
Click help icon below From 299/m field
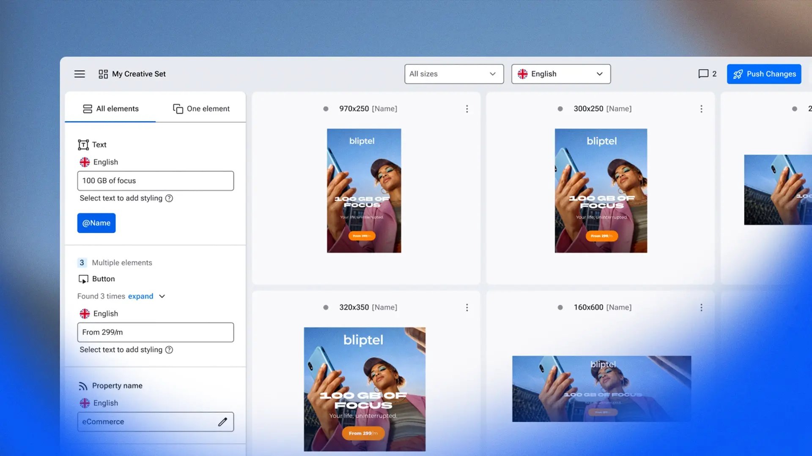click(x=169, y=350)
